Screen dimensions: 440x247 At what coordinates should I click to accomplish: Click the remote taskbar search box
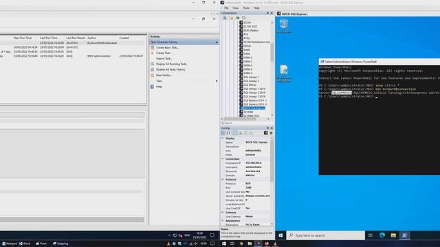pos(325,235)
